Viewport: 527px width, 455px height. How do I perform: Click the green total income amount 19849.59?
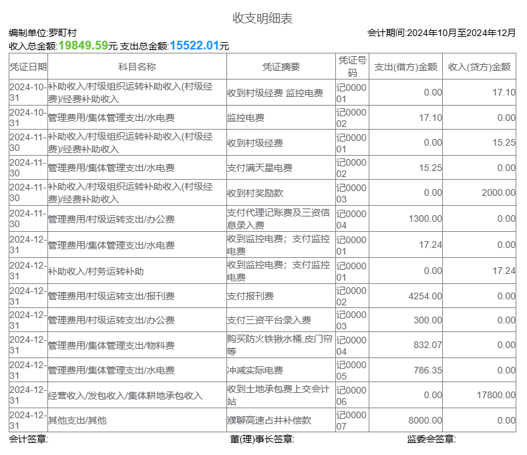coord(83,45)
